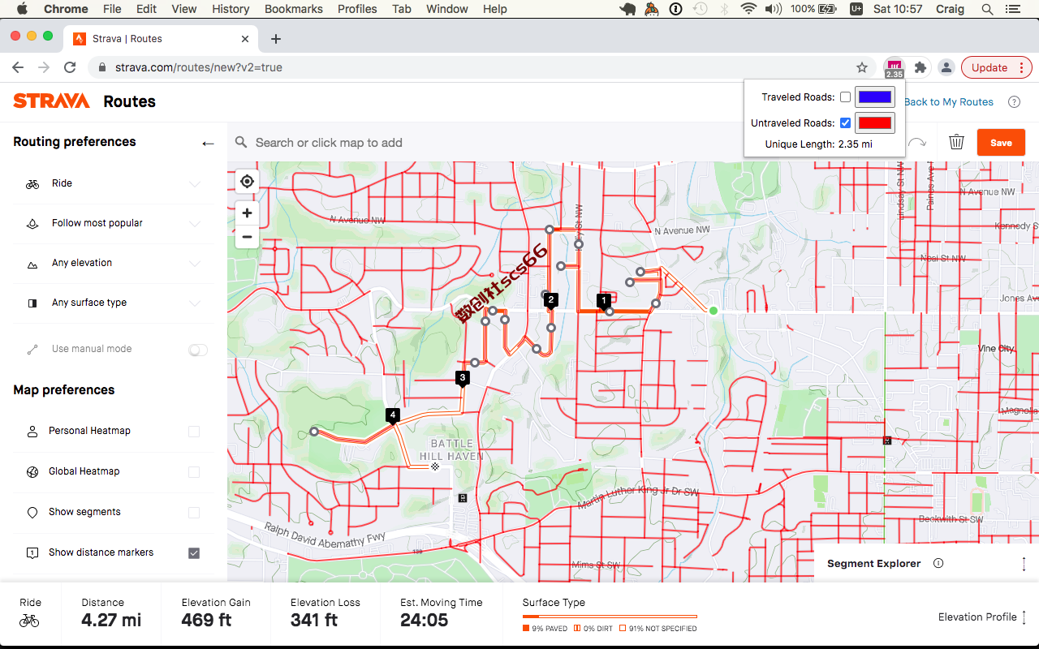This screenshot has height=649, width=1039.
Task: Center map on my location
Action: pyautogui.click(x=247, y=182)
